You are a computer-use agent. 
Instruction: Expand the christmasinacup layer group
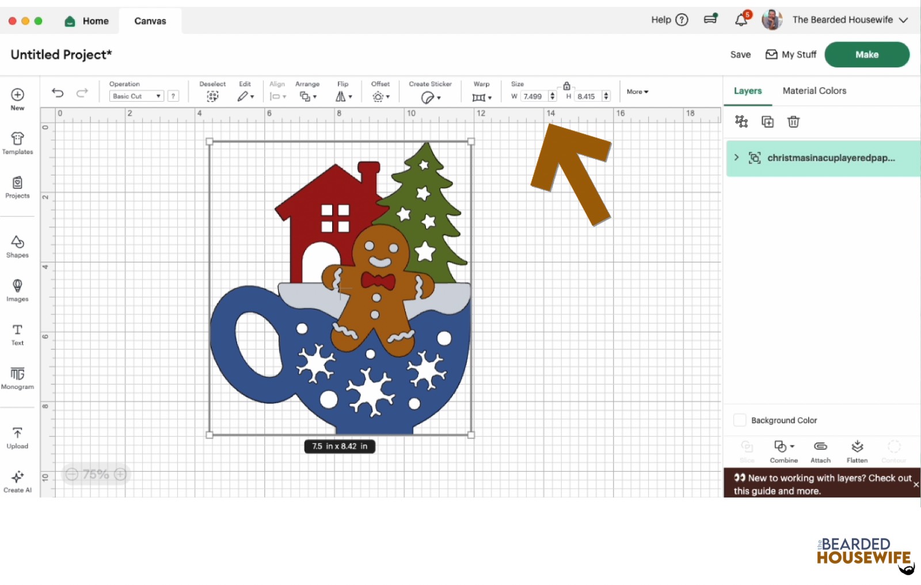[x=736, y=157]
